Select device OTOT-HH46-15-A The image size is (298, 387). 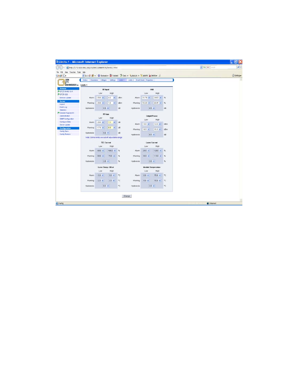tap(66, 92)
